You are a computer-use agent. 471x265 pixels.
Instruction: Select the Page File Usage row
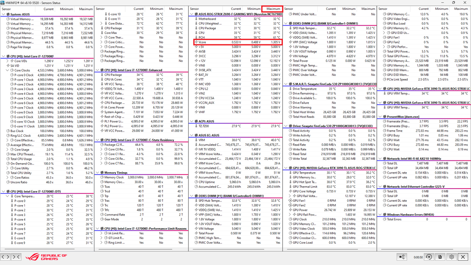click(x=47, y=47)
